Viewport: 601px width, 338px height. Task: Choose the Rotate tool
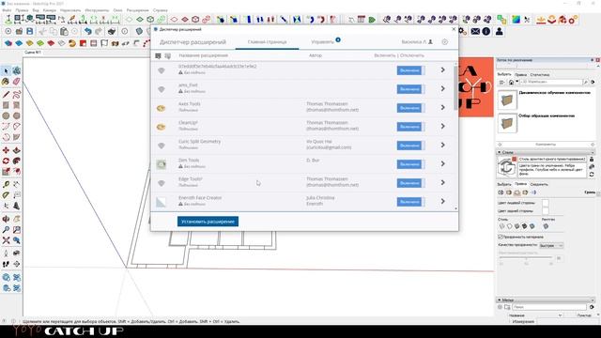coord(6,161)
